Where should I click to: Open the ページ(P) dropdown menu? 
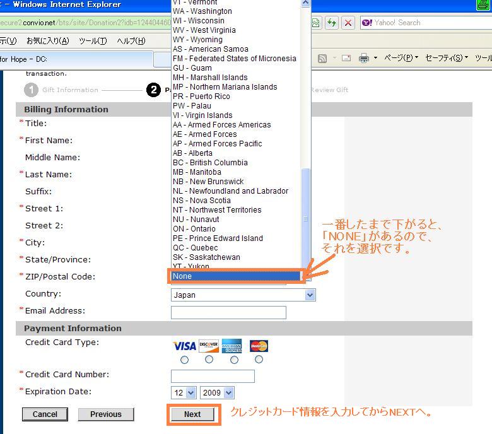pyautogui.click(x=401, y=58)
